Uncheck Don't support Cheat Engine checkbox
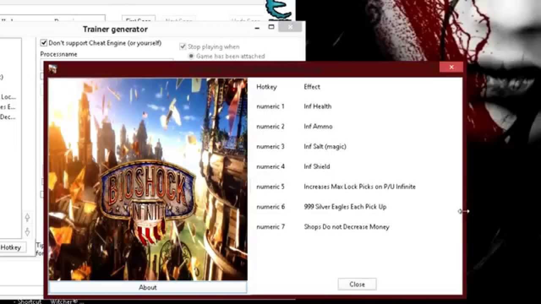Image resolution: width=541 pixels, height=304 pixels. 44,43
